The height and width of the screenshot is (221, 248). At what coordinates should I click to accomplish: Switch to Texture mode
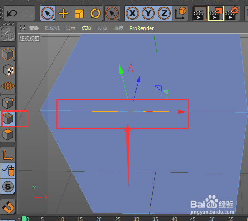click(8, 70)
